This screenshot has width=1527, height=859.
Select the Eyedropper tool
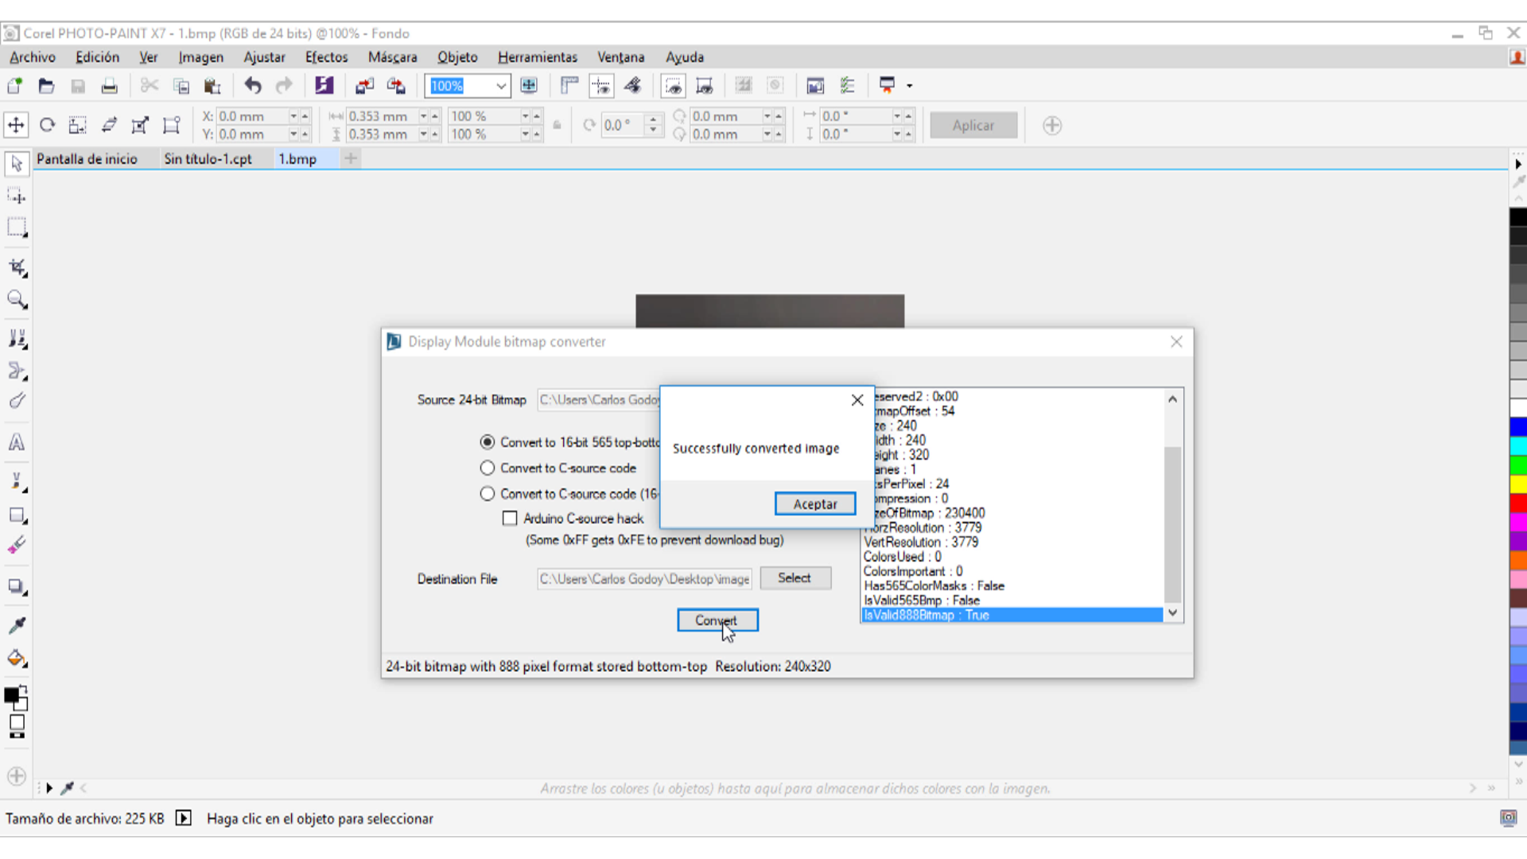coord(17,625)
